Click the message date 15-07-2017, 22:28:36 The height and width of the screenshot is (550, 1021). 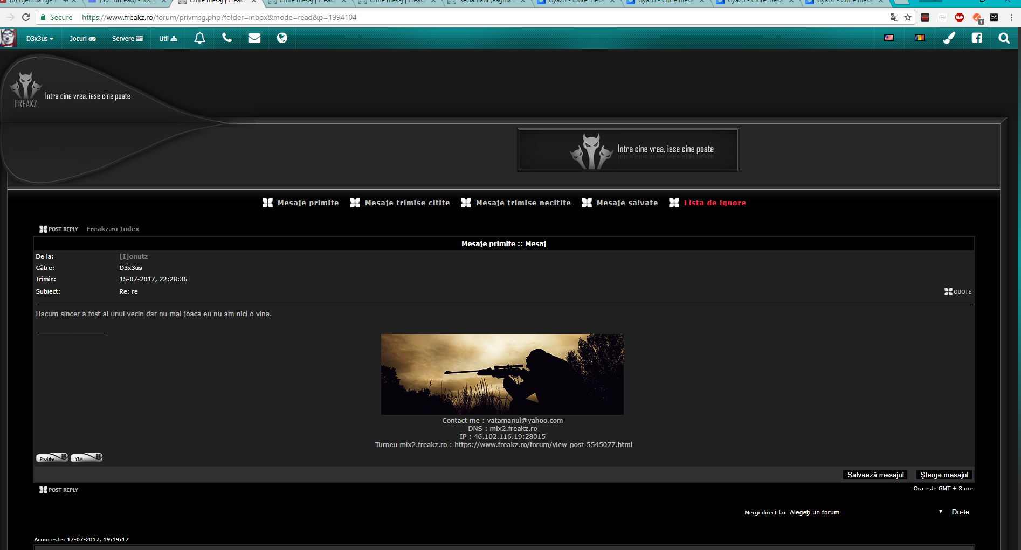click(x=153, y=279)
